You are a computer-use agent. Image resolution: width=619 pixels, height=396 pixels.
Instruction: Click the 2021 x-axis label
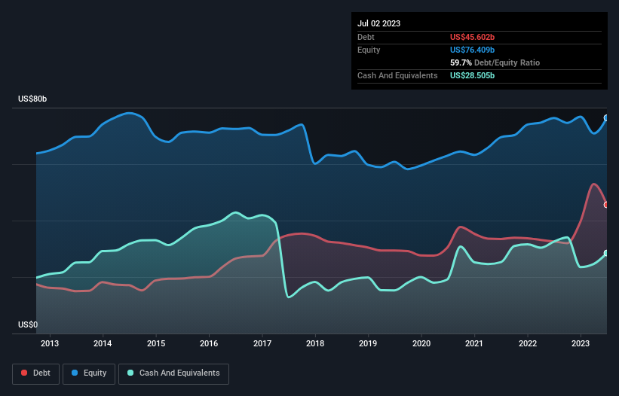click(474, 343)
